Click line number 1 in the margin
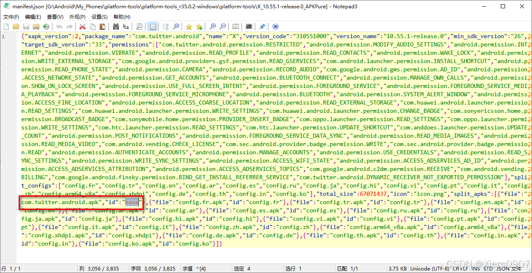Viewport: 532px width, 273px height. point(3,37)
